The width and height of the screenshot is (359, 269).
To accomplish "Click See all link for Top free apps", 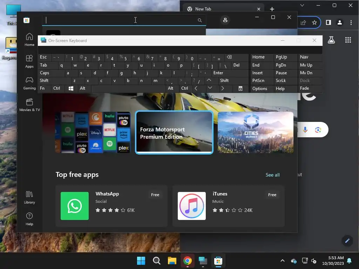I will (x=272, y=175).
